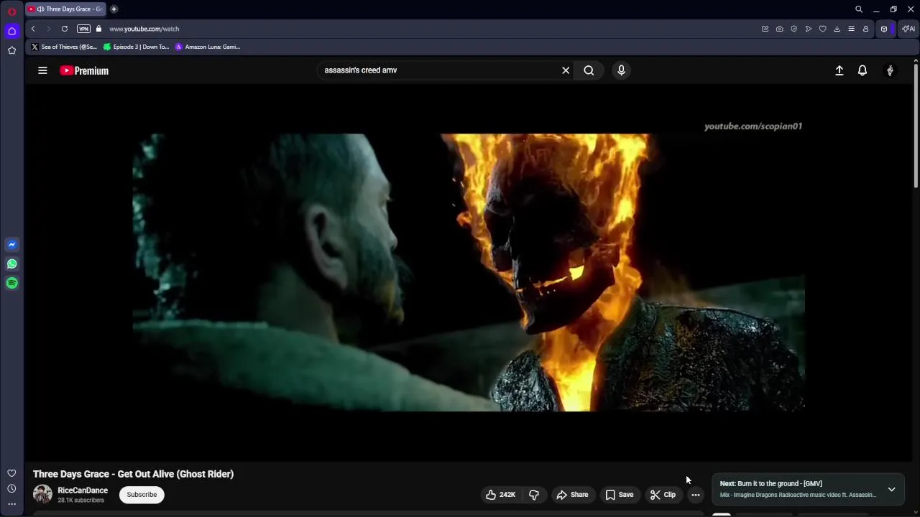Open Spotify in the Opera sidebar

(x=11, y=283)
